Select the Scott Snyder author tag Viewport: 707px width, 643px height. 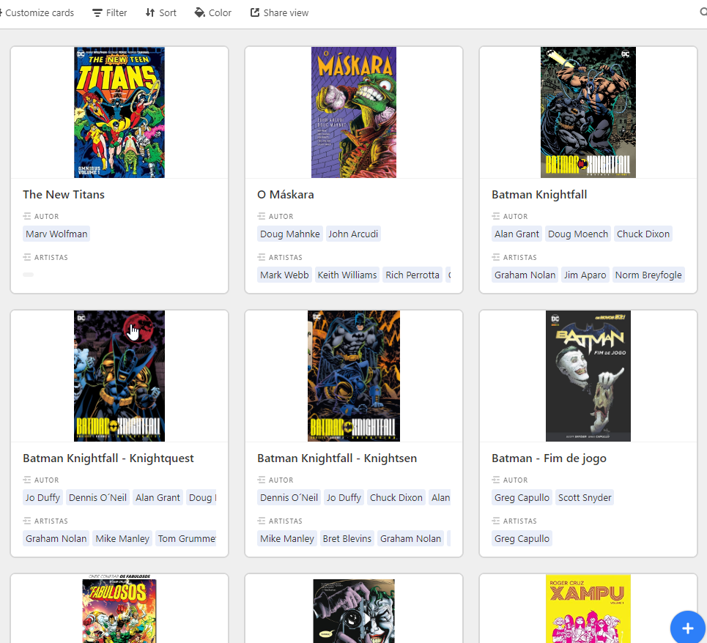pyautogui.click(x=585, y=497)
